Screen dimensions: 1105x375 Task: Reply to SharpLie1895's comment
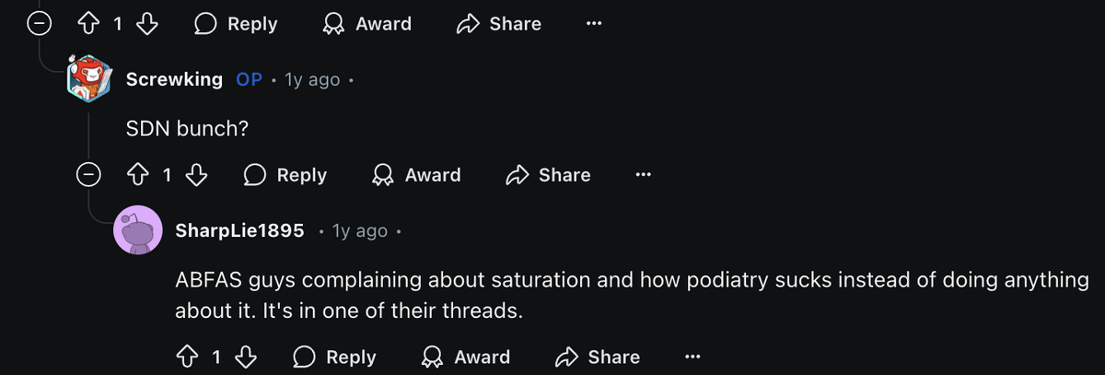click(334, 357)
